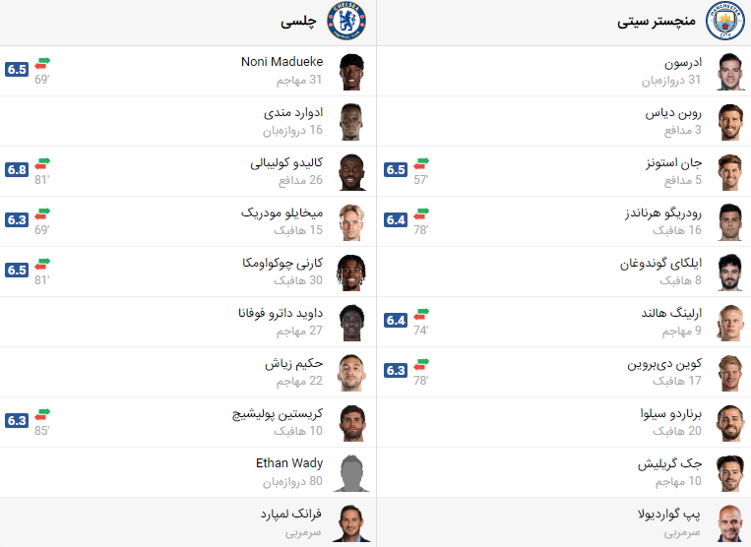This screenshot has width=751, height=547.
Task: Click the Chelsea club crest icon
Action: 346,21
